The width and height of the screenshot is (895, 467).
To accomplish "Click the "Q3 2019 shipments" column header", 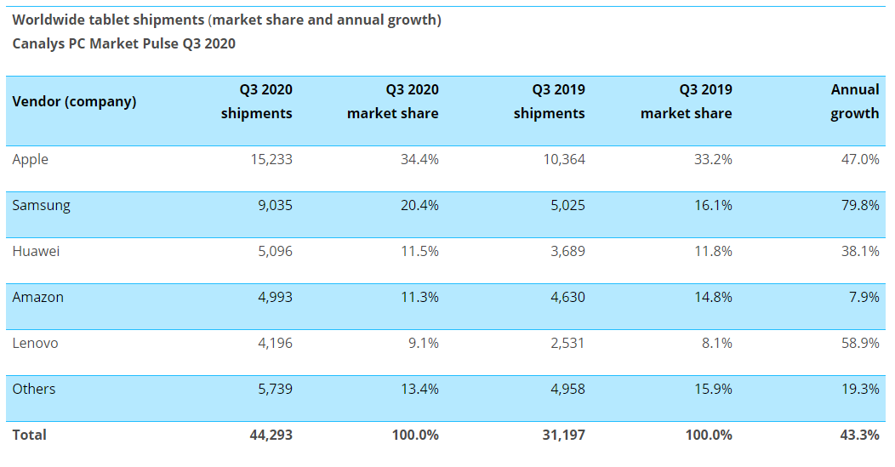I will [549, 101].
